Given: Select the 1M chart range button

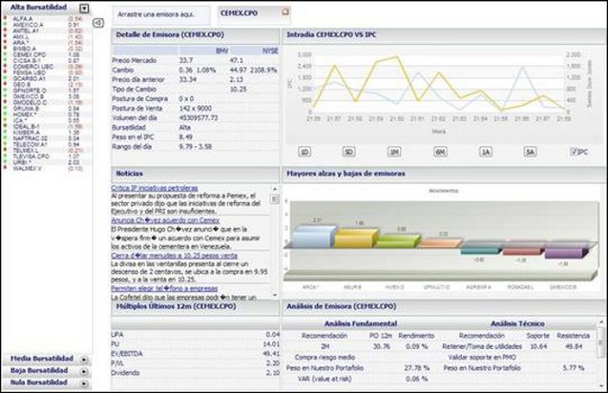Looking at the screenshot, I should (x=394, y=152).
